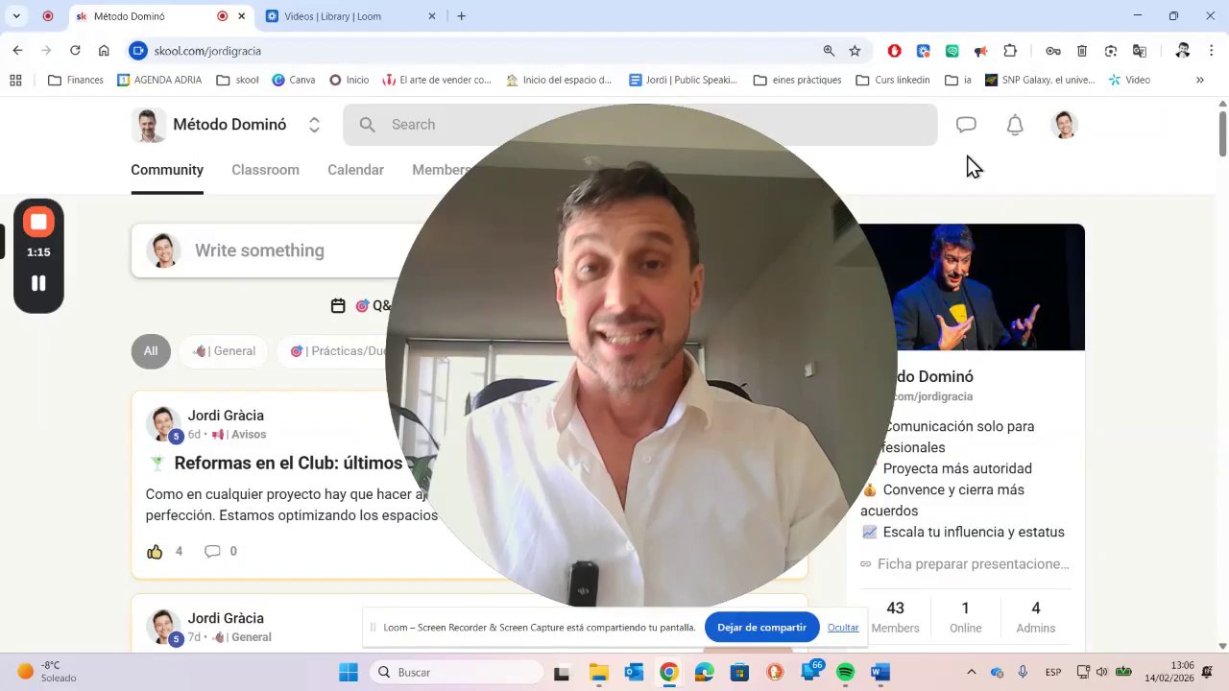Screen dimensions: 1229x691
Task: Select the General category filter
Action: (224, 351)
